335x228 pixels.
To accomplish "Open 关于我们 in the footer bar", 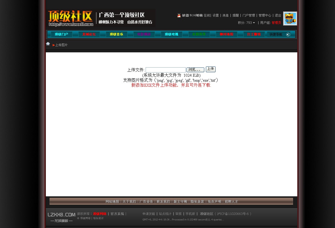I will pos(129,202).
